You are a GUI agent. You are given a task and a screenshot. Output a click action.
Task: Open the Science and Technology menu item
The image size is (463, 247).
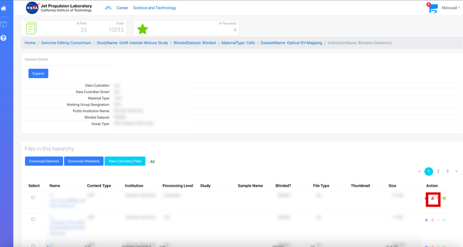pyautogui.click(x=155, y=8)
